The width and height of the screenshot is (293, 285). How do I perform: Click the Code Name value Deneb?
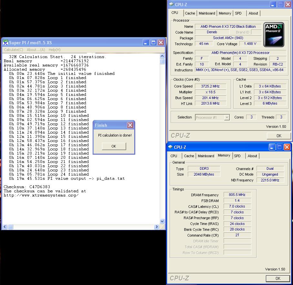[x=212, y=32]
